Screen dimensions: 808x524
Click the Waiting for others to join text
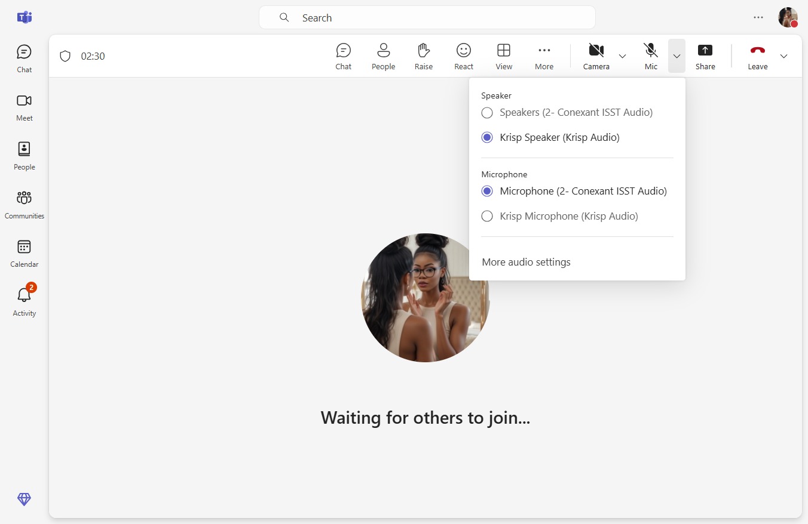[426, 417]
